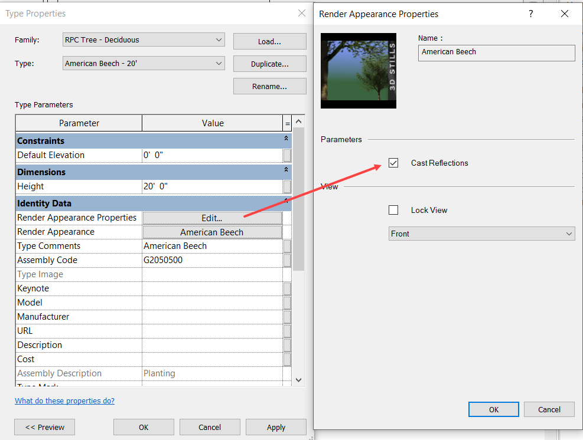Viewport: 583px width, 440px height.
Task: Click the American Beech Render Appearance button
Action: click(212, 232)
